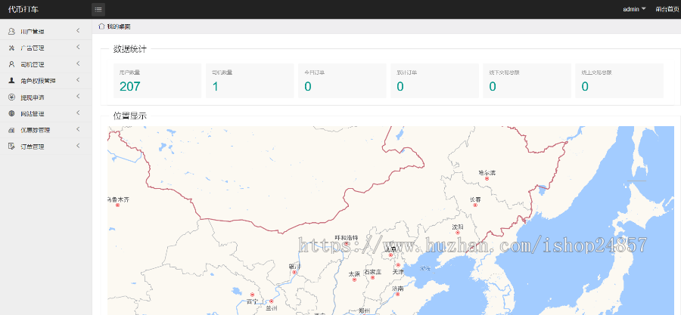The image size is (681, 315).
Task: Click the 位置显示 section heading
Action: pos(130,116)
